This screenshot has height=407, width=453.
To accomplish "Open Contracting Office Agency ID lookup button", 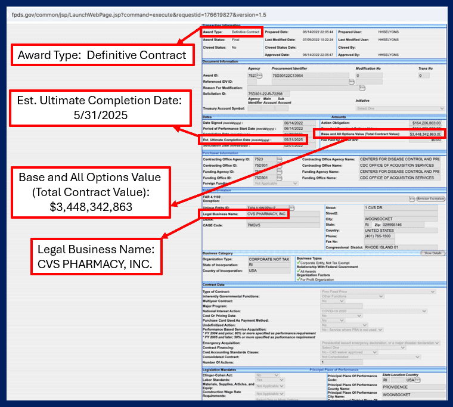I will click(280, 159).
